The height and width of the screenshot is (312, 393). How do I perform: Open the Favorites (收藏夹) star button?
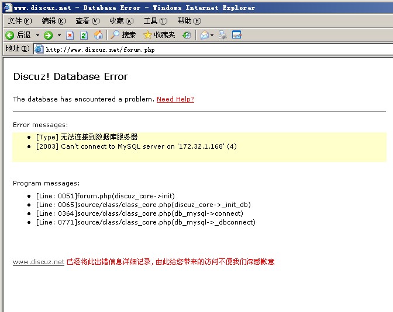click(x=159, y=35)
